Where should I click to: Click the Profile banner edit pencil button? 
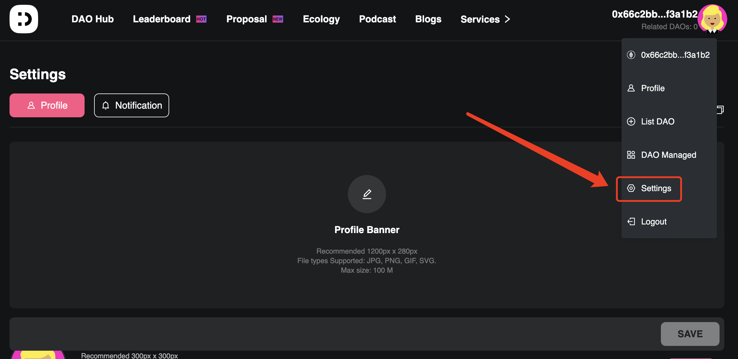pyautogui.click(x=367, y=193)
